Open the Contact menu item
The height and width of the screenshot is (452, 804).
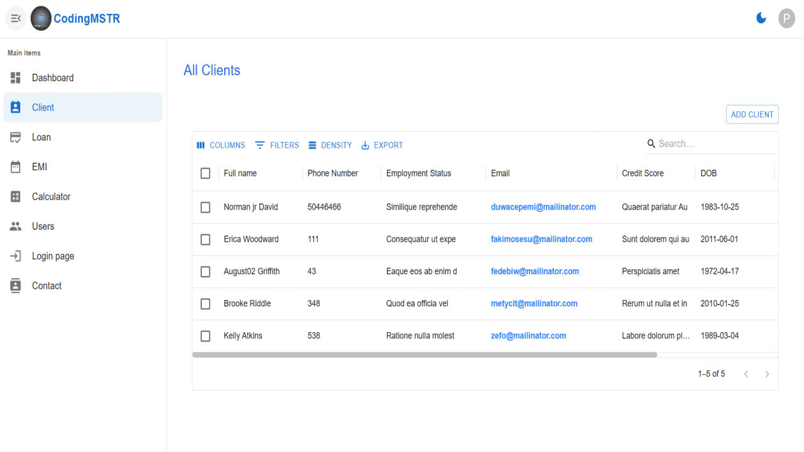[x=83, y=286]
